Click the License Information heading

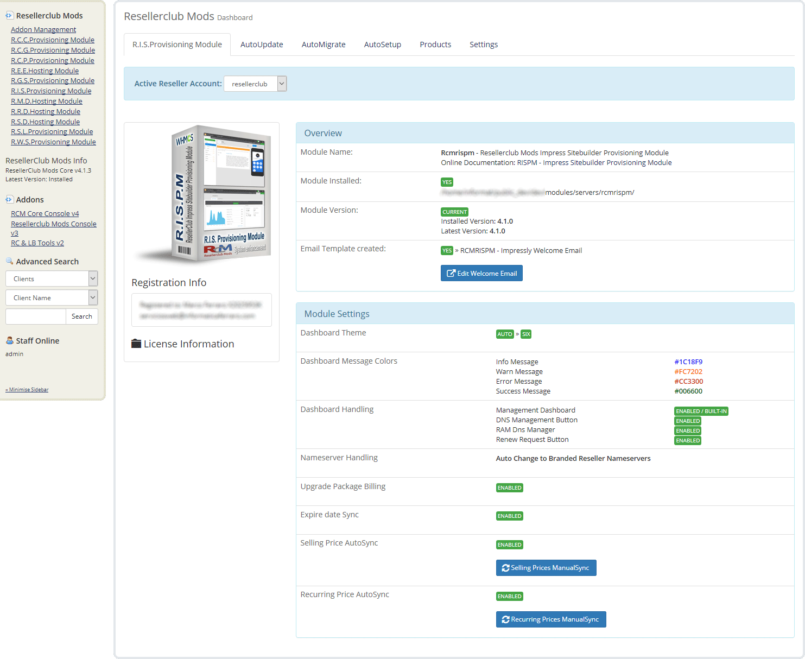[x=189, y=344]
